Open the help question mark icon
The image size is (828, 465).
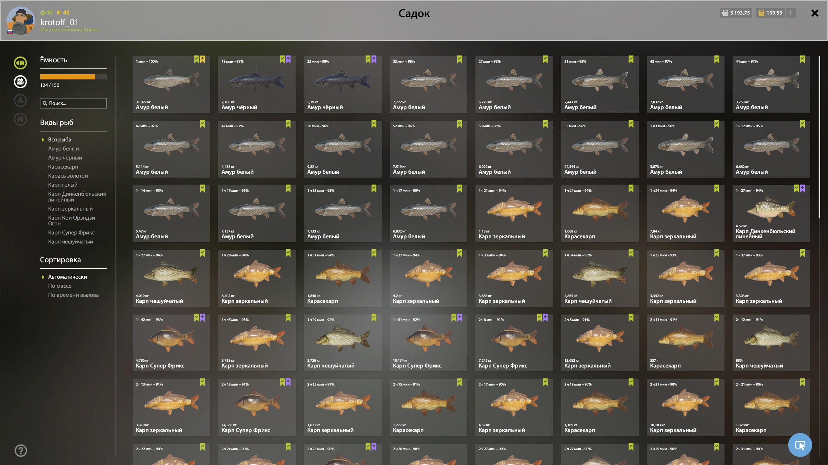click(21, 450)
